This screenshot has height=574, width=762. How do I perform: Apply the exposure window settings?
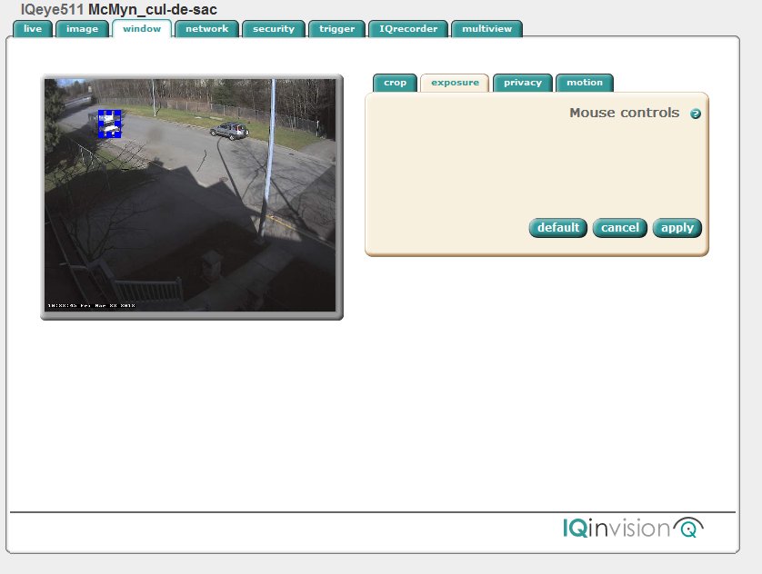pyautogui.click(x=677, y=228)
